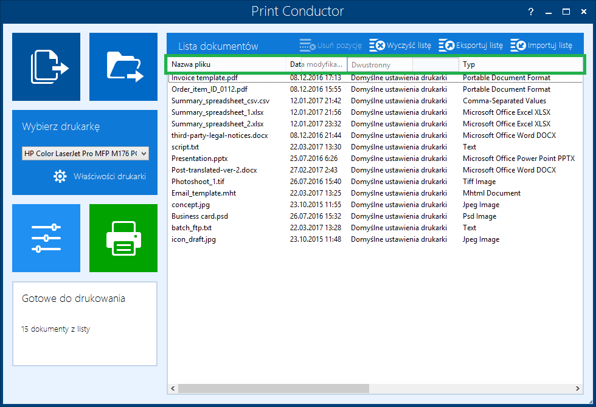
Task: Click the scrollbar right arrow
Action: (577, 388)
